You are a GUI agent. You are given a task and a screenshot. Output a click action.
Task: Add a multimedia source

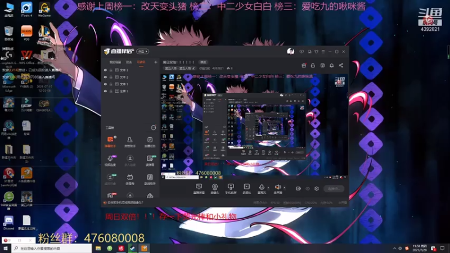[246, 189]
